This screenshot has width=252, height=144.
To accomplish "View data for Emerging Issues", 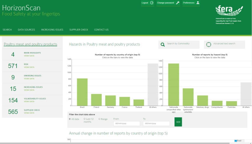I will [x=29, y=78].
